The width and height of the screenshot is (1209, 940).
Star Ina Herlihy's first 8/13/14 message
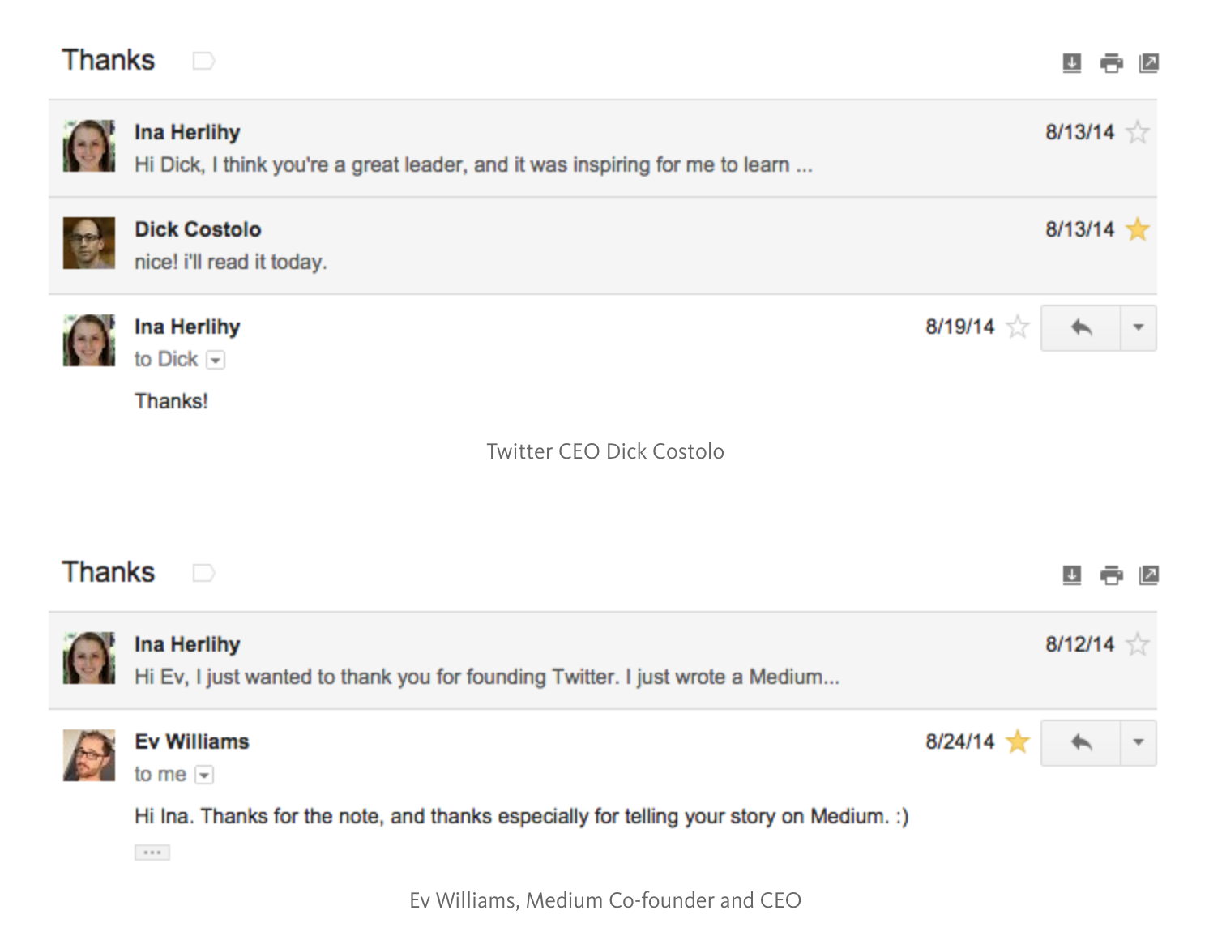[1138, 132]
